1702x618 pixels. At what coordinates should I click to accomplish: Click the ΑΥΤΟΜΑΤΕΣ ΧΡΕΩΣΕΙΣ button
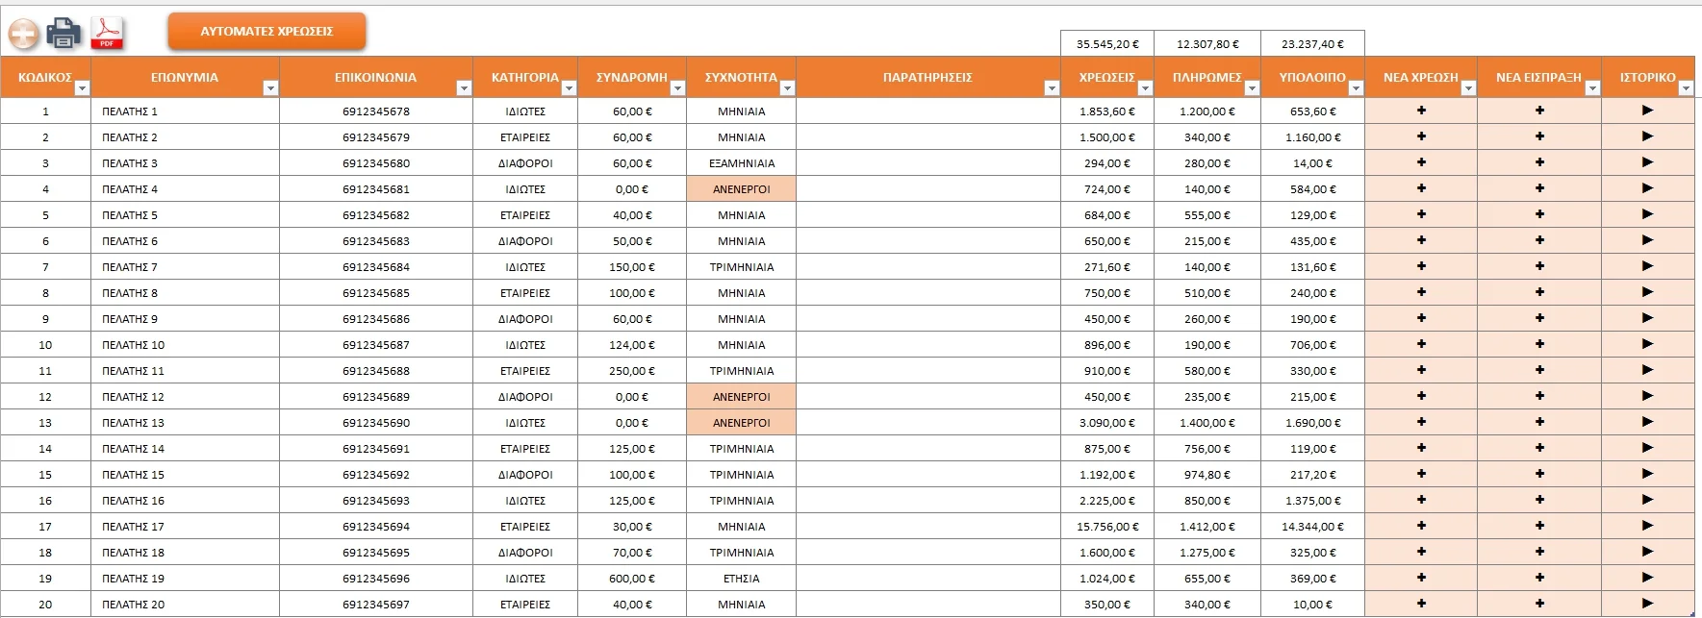(267, 32)
